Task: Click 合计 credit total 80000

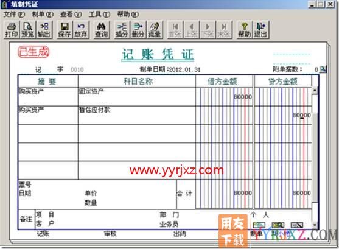Action: [302, 193]
